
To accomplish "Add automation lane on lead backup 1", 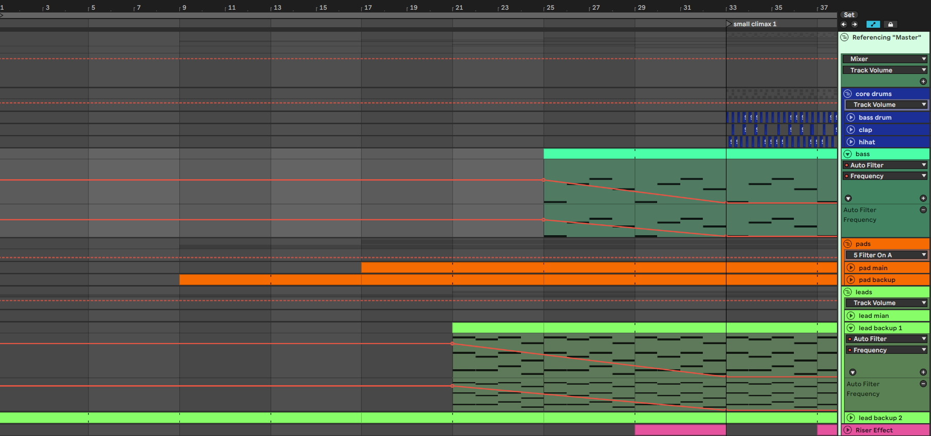I will (x=923, y=372).
